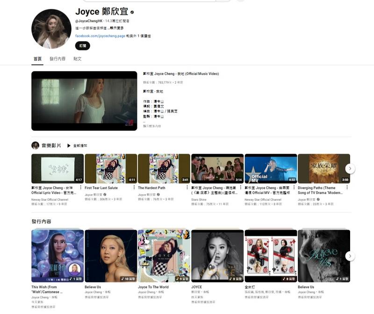374x314 pixels.
Task: Subscribe with the 訂閱 button
Action: point(83,45)
